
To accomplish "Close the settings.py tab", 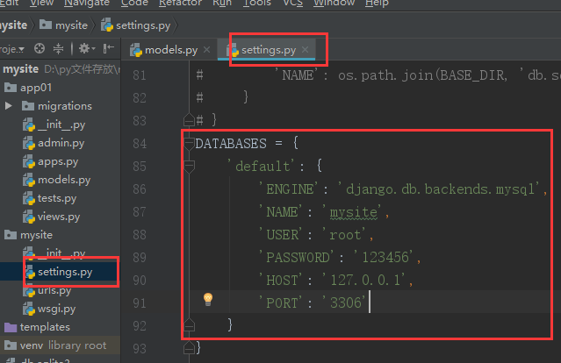I will pos(305,50).
